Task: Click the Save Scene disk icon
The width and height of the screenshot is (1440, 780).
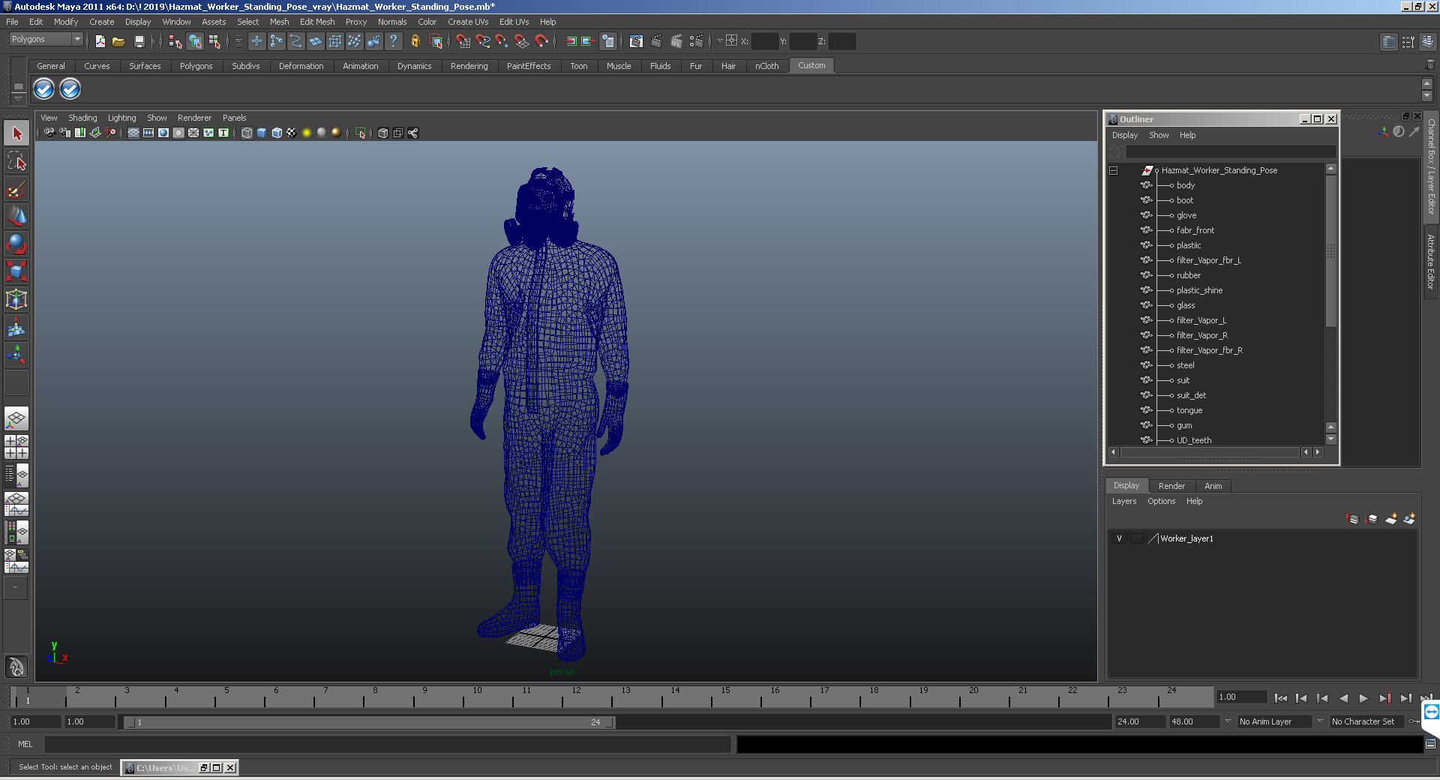Action: click(139, 42)
